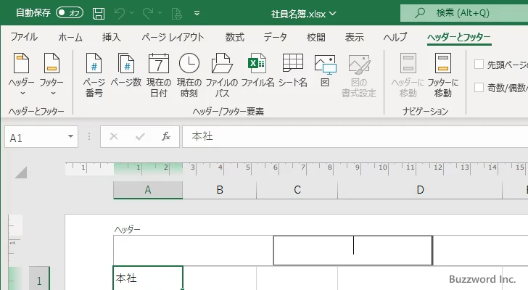This screenshot has height=290, width=528.
Task: Insert Sheet Name element
Action: point(292,70)
